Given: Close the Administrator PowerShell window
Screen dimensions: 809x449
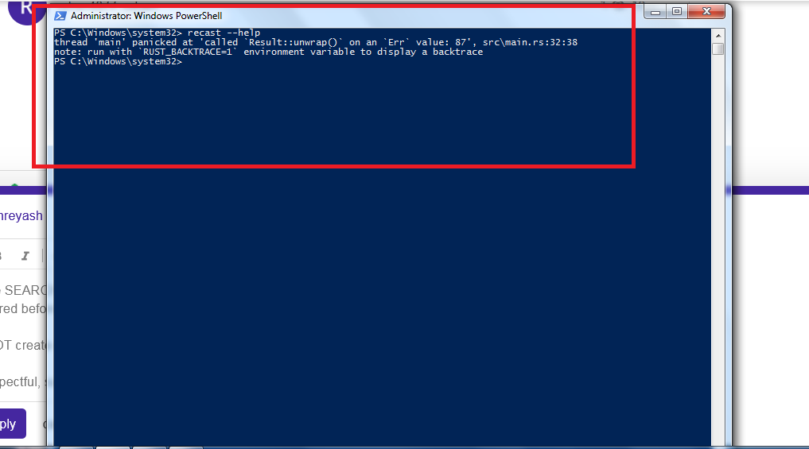Looking at the screenshot, I should [707, 12].
